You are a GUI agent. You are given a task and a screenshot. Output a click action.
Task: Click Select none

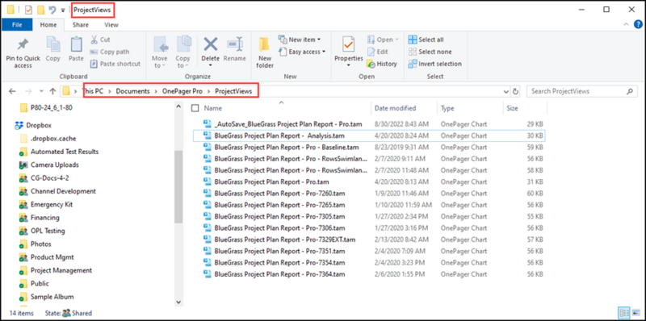(x=430, y=52)
